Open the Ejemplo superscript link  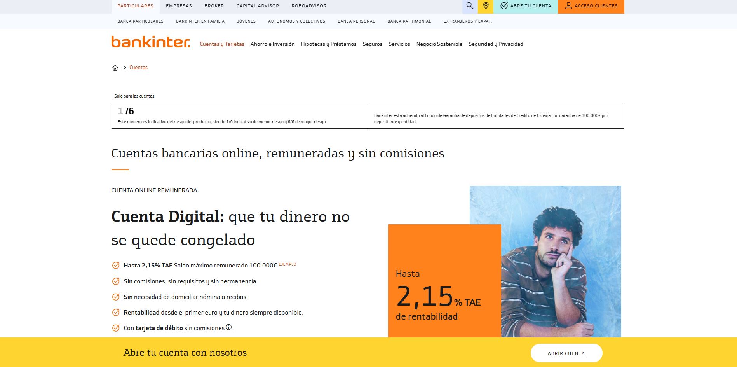[x=287, y=264]
